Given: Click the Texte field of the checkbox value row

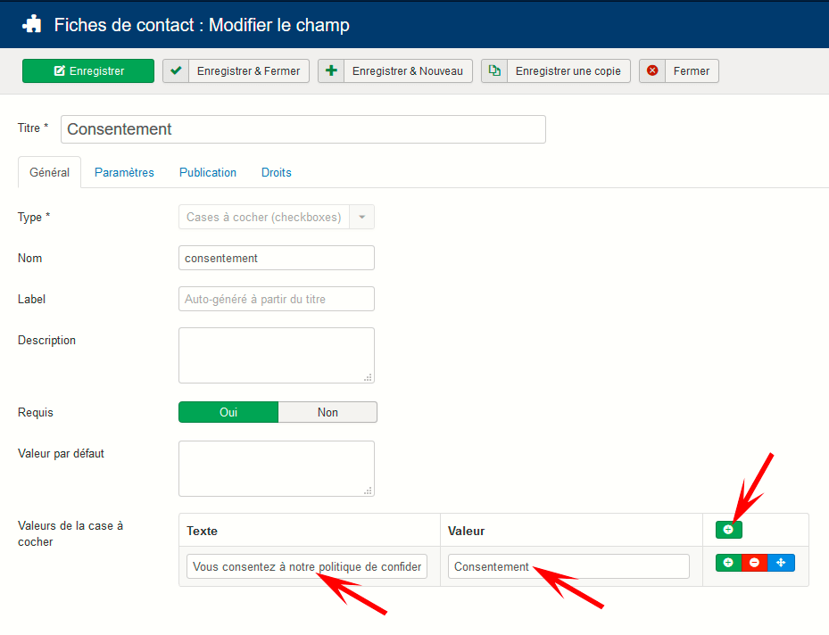Looking at the screenshot, I should [307, 567].
